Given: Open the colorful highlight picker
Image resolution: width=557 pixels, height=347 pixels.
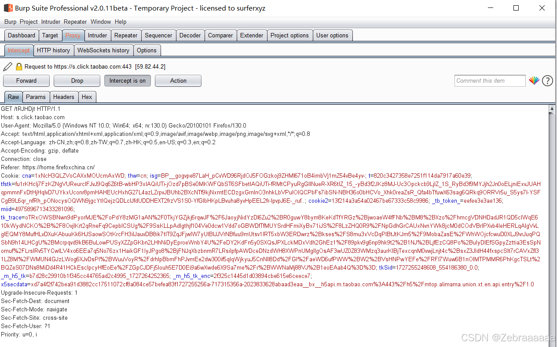Looking at the screenshot, I should [x=534, y=80].
